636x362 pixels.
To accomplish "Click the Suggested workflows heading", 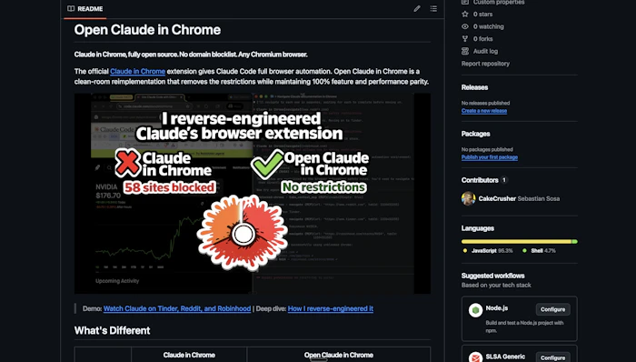I will [492, 276].
